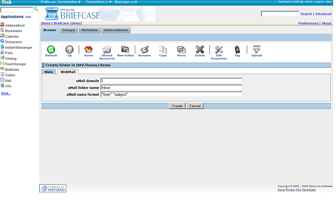Switch to the Groups tab
The image size is (336, 200).
pyautogui.click(x=69, y=30)
